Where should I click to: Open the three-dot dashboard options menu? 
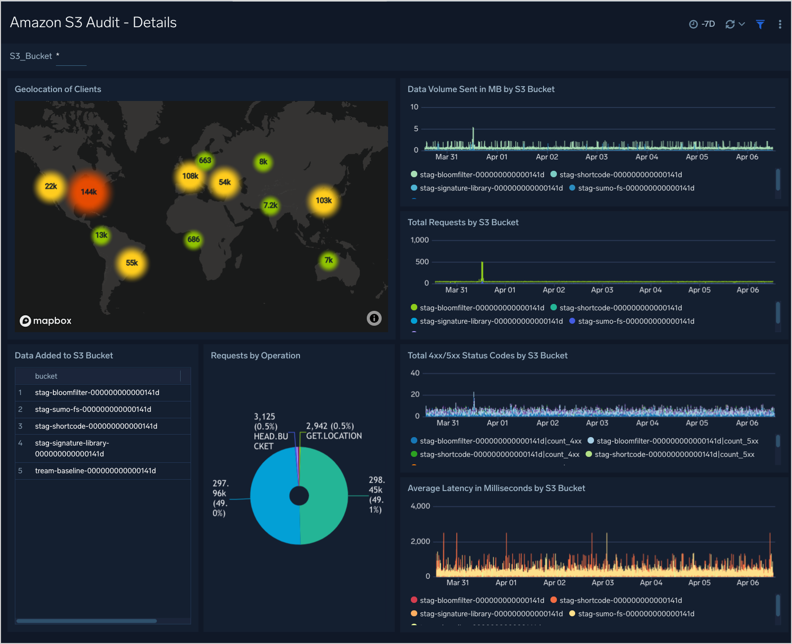tap(780, 23)
